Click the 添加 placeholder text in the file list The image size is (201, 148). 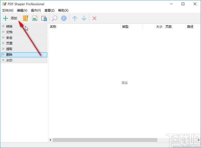pyautogui.click(x=125, y=83)
